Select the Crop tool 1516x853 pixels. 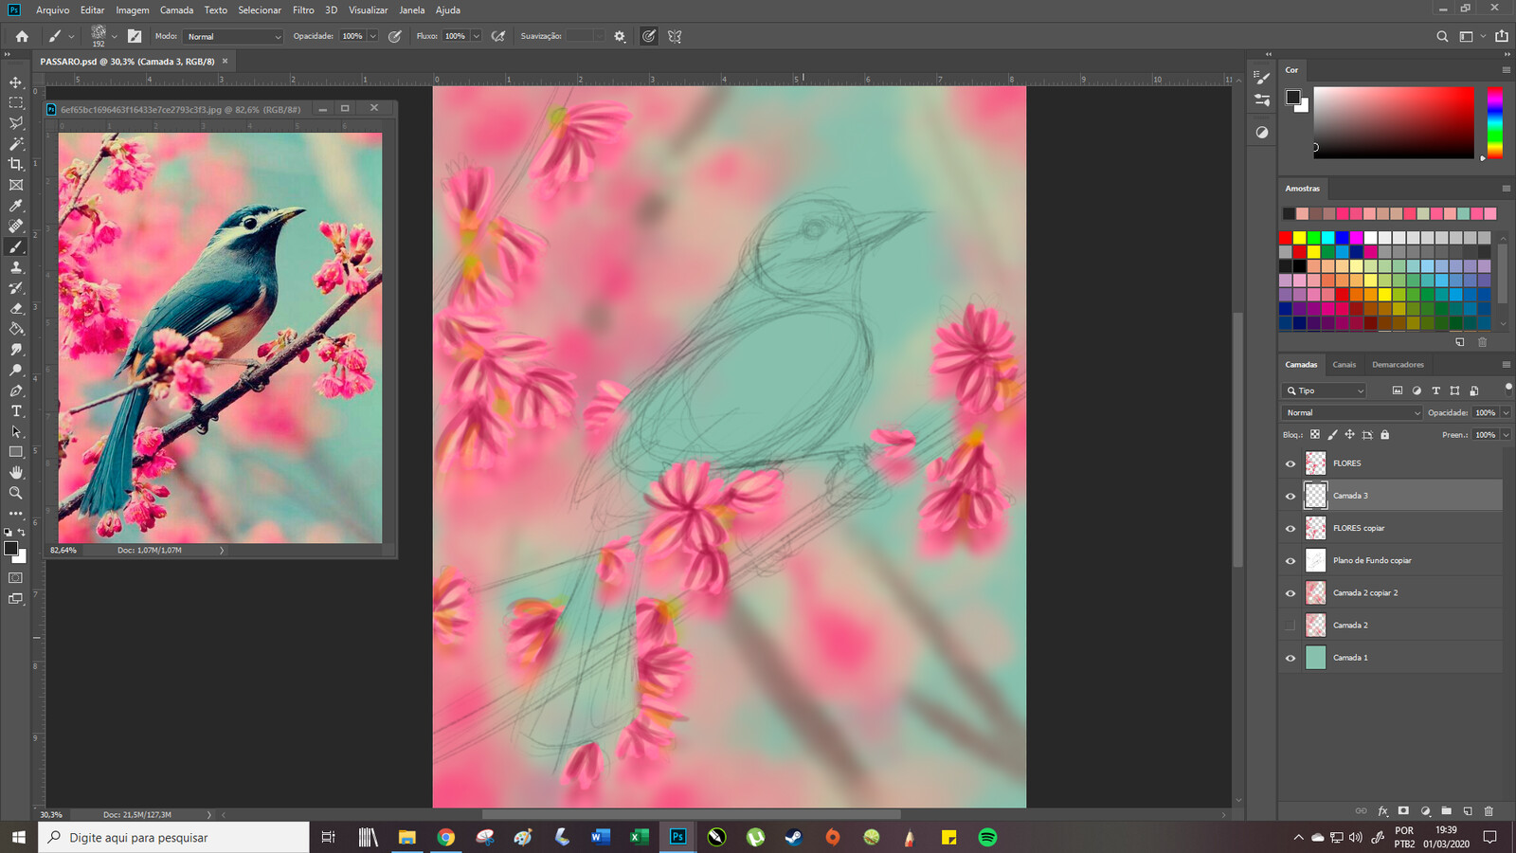(16, 164)
